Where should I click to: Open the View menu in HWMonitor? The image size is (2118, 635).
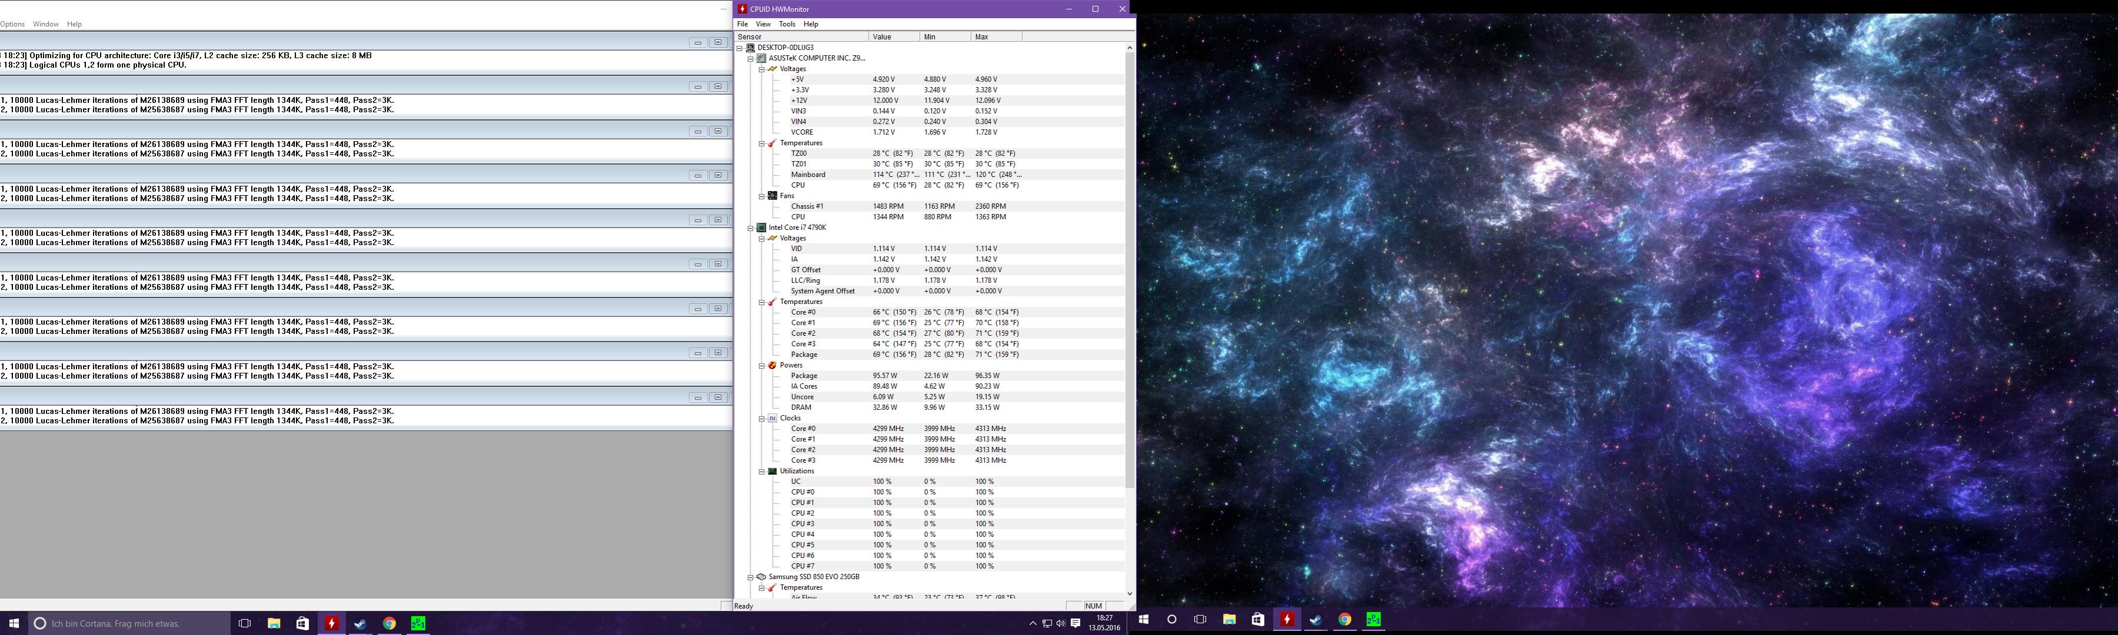pyautogui.click(x=763, y=24)
